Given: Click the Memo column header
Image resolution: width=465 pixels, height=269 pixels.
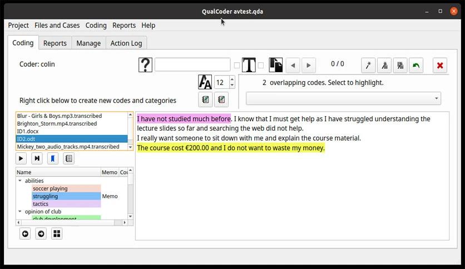Looking at the screenshot, I should (110, 172).
